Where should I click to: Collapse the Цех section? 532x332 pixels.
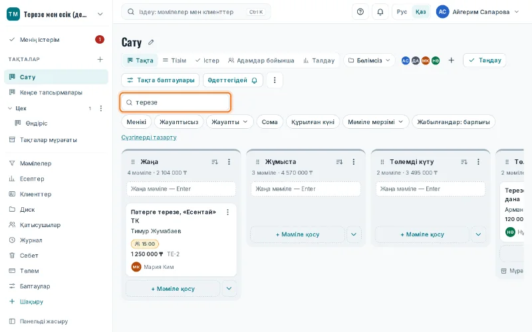pyautogui.click(x=10, y=108)
